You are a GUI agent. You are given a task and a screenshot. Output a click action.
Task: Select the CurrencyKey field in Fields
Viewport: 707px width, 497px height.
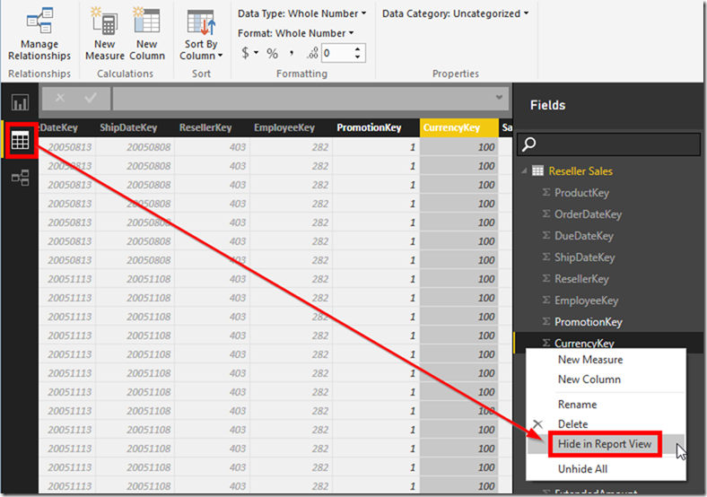[x=584, y=344]
